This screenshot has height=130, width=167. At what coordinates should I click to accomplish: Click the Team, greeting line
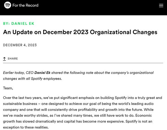point(8,88)
